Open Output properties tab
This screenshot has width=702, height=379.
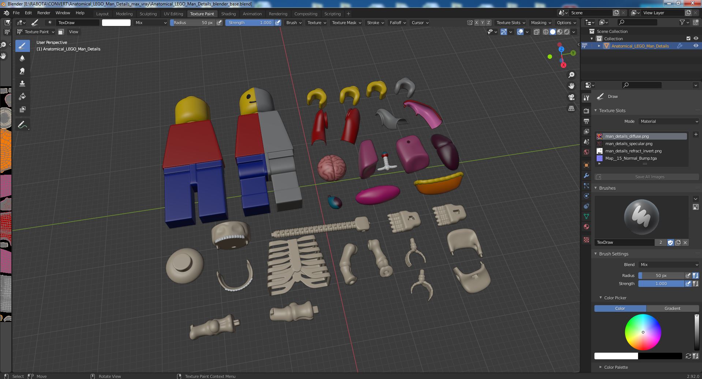(586, 121)
